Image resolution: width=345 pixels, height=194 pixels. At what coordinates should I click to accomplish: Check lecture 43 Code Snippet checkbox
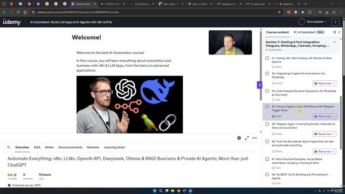click(267, 91)
